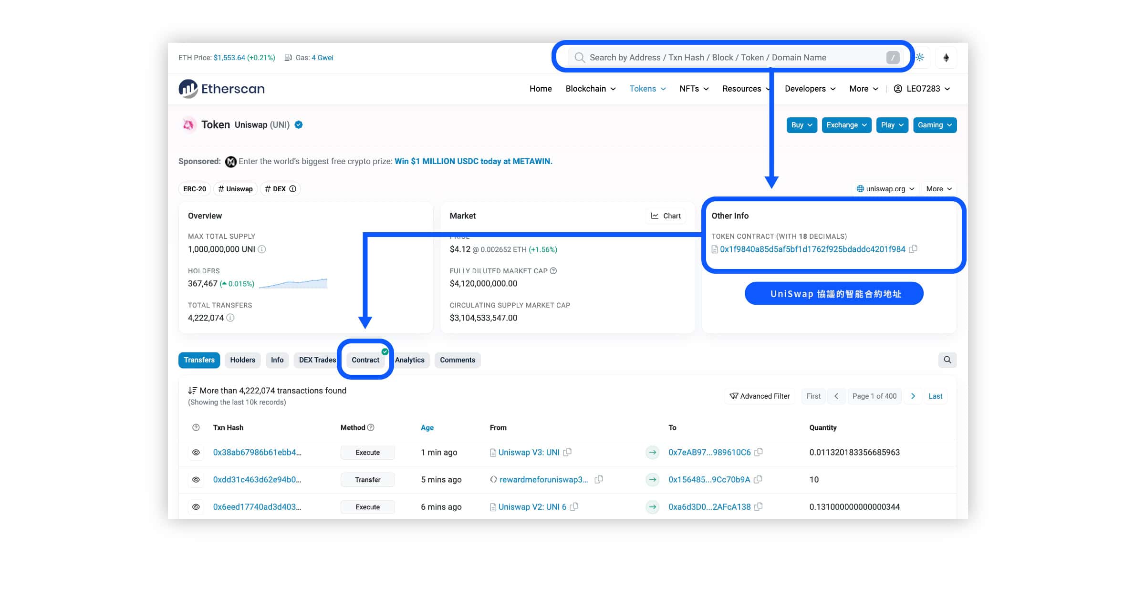1145x599 pixels.
Task: Open the uniswap.org links dropdown
Action: click(885, 189)
